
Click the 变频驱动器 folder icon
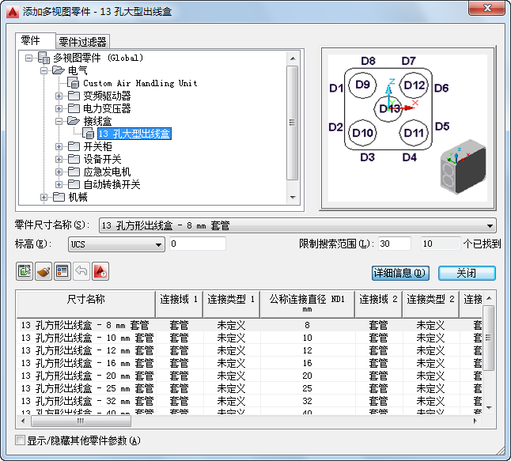coord(74,96)
